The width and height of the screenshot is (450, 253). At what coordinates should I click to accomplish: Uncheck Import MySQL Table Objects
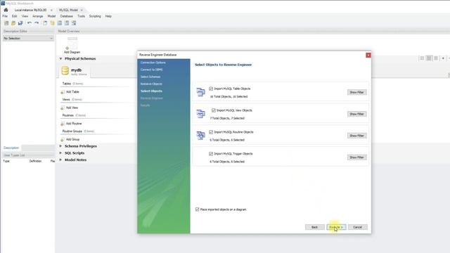[211, 89]
